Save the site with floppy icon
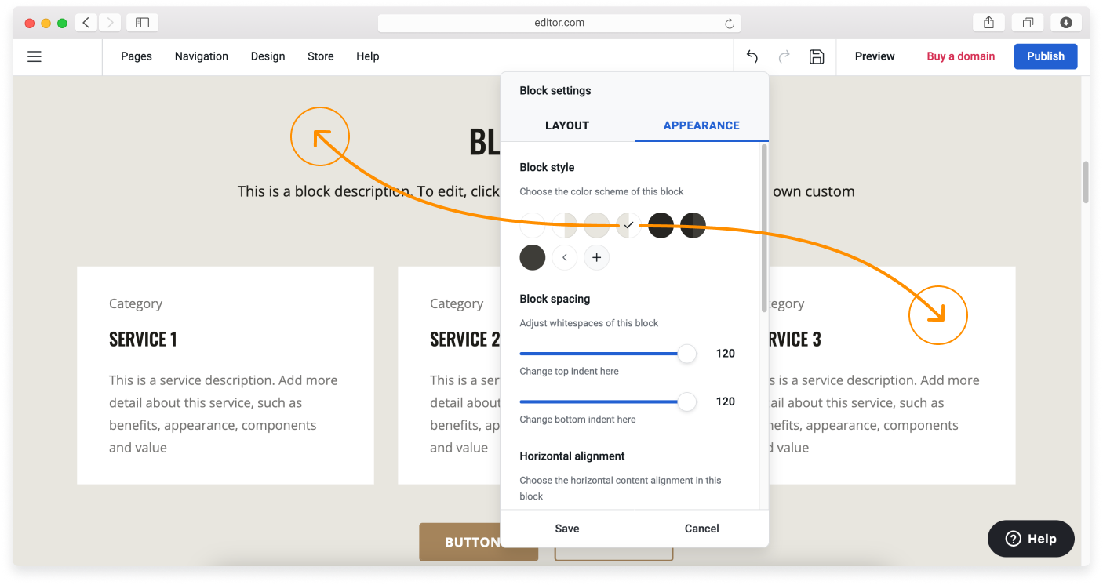The height and width of the screenshot is (585, 1103). point(817,56)
